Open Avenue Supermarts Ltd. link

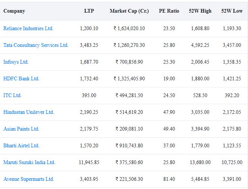[29, 179]
